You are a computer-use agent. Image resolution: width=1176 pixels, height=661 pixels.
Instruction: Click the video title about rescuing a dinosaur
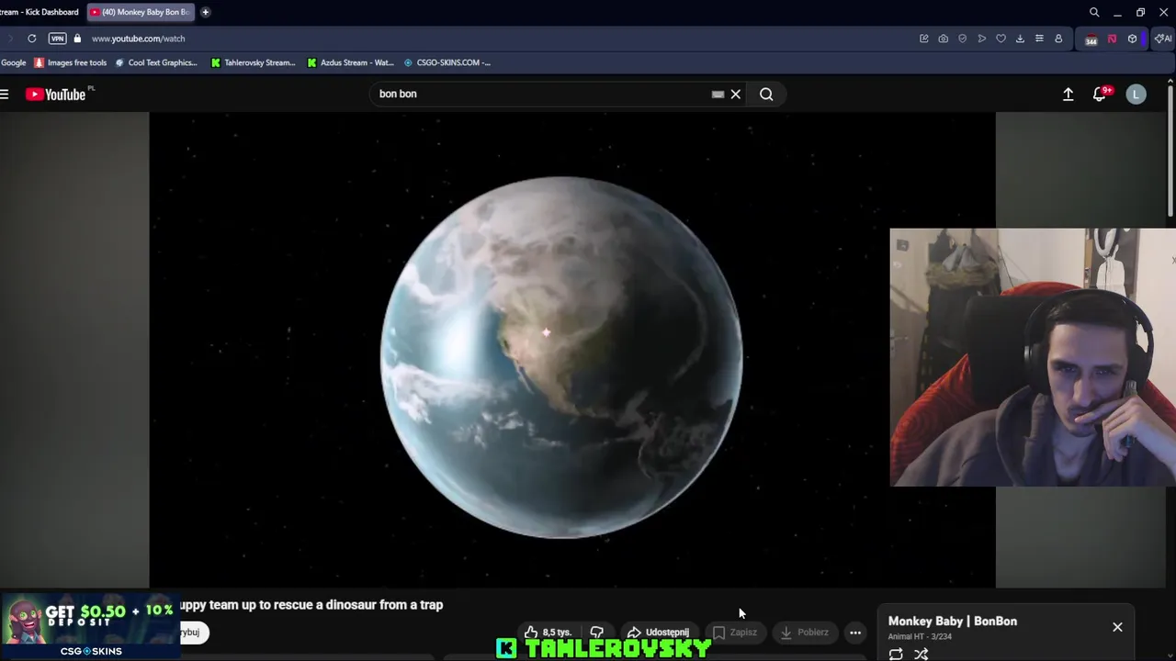coord(311,605)
